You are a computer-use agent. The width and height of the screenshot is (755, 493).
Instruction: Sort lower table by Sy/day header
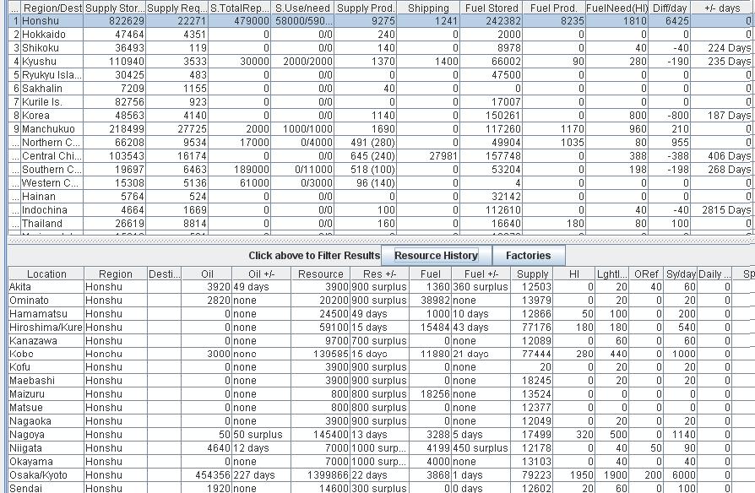tap(681, 274)
